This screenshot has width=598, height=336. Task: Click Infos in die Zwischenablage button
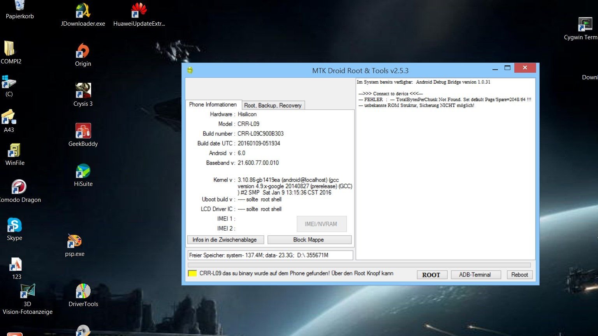225,240
